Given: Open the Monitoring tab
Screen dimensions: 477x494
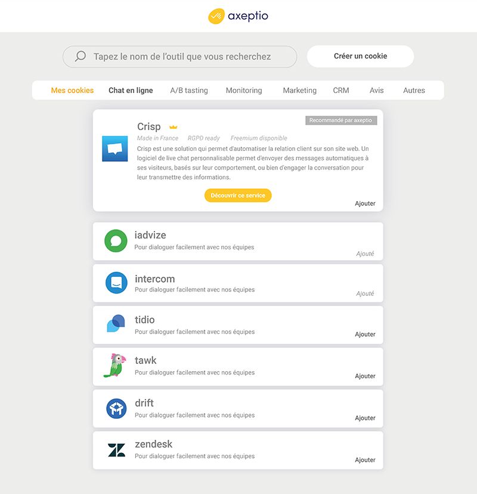Looking at the screenshot, I should coord(244,91).
